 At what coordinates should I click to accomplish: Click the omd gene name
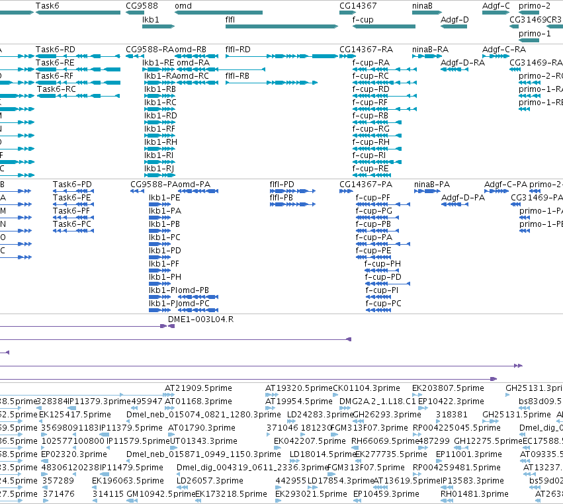pos(183,6)
